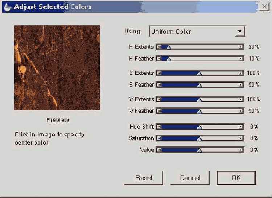272x198 pixels.
Task: Click the Cancel button
Action: coord(190,178)
